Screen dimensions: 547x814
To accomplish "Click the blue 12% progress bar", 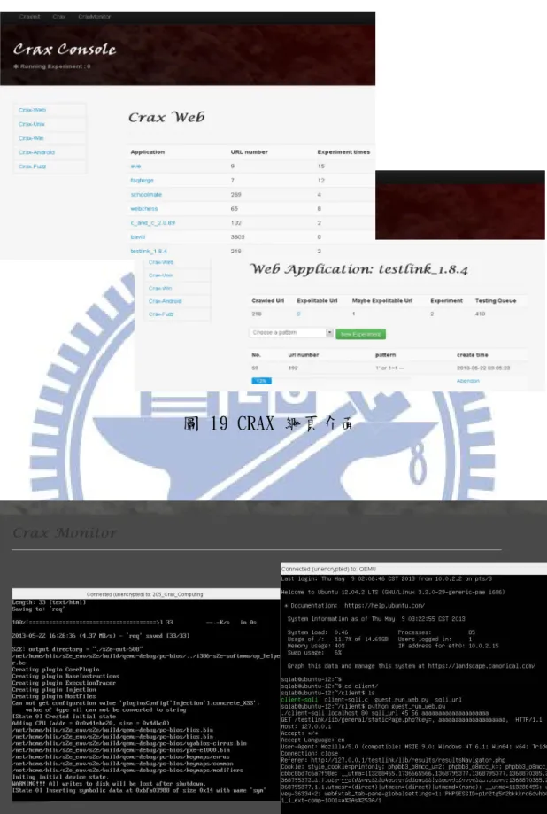I will click(262, 381).
